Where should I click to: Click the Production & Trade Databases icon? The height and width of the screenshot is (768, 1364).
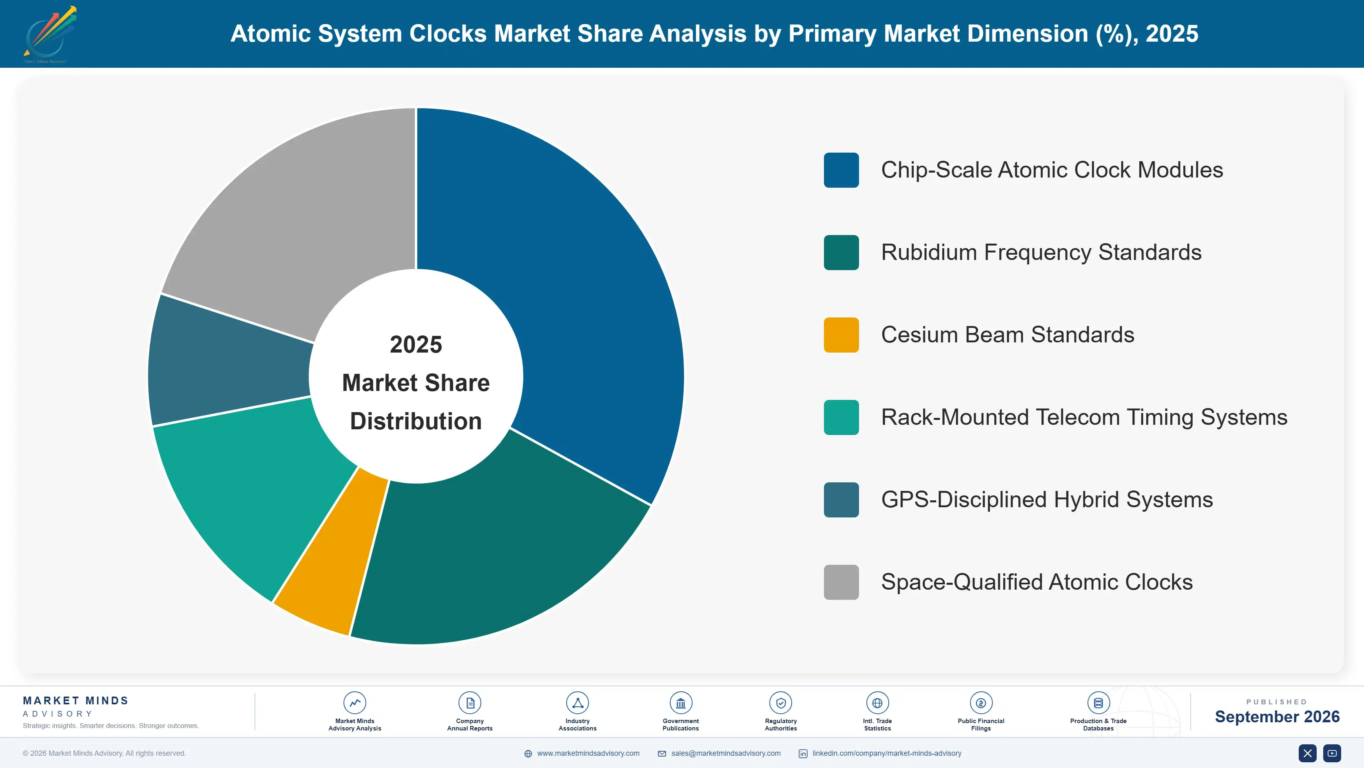(1098, 703)
